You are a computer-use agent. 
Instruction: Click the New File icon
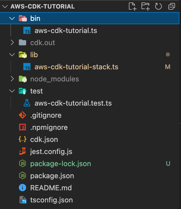pyautogui.click(x=132, y=6)
